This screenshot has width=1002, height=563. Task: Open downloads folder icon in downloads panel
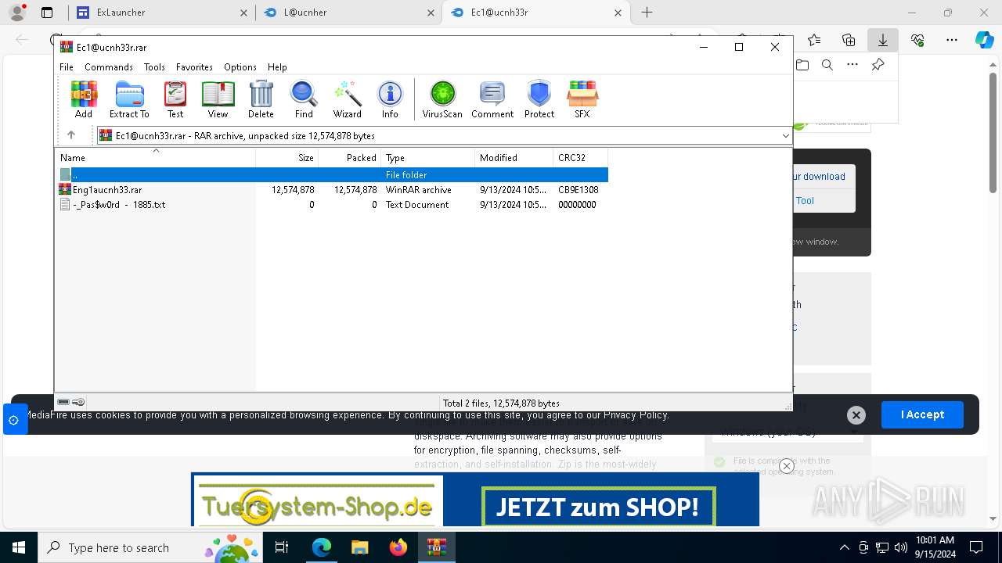click(x=802, y=65)
